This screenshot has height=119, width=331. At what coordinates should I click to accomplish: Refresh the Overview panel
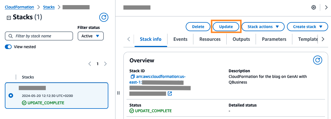point(317,60)
